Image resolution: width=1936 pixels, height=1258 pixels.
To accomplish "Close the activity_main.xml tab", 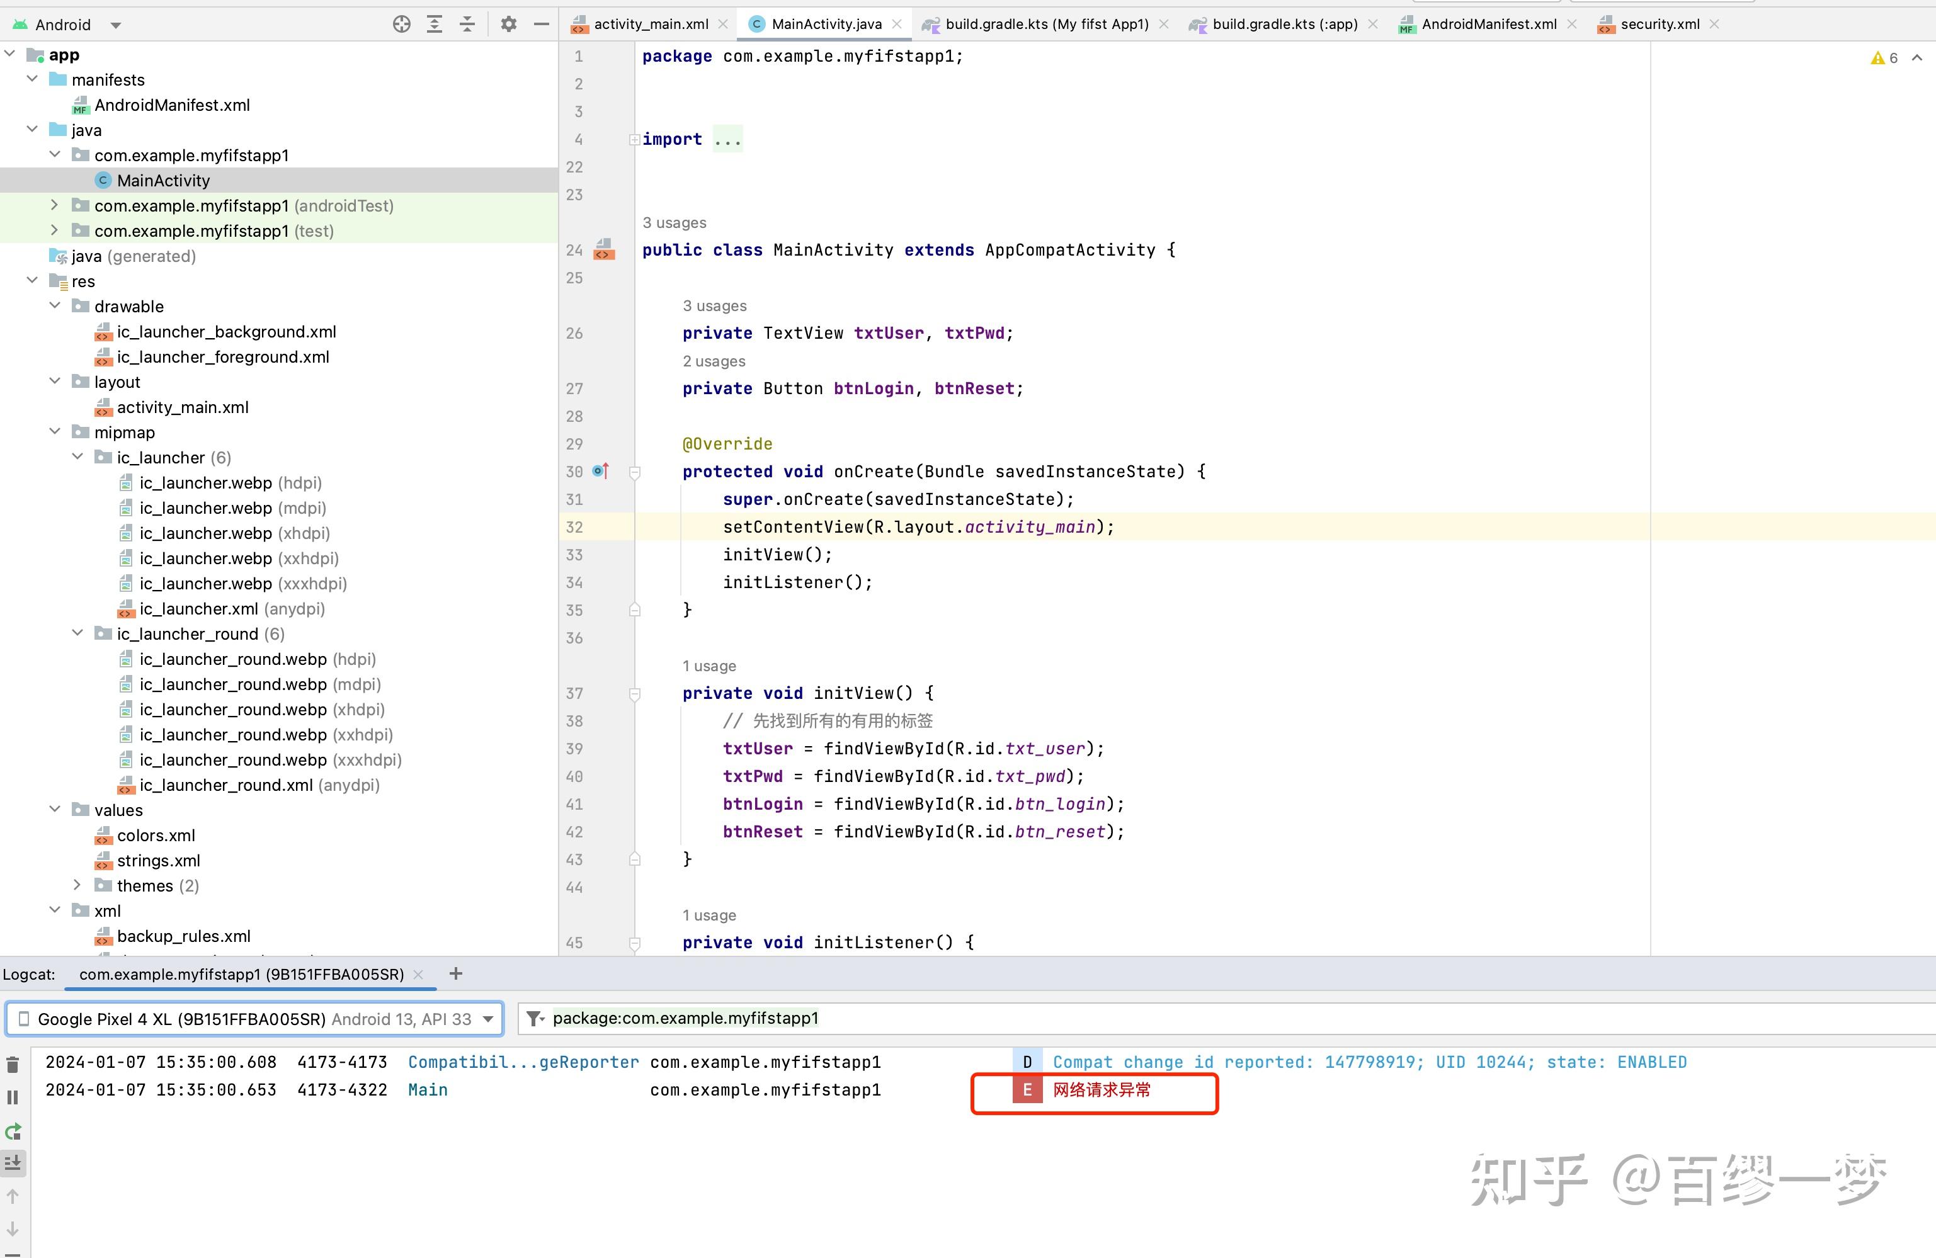I will 722,25.
